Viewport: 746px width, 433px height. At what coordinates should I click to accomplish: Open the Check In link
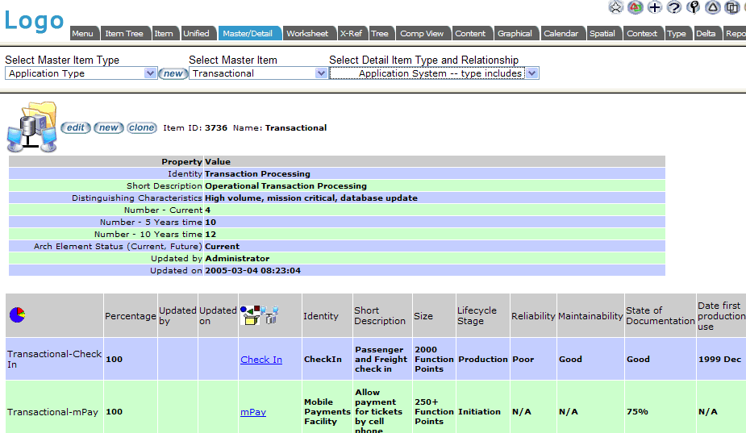point(261,360)
